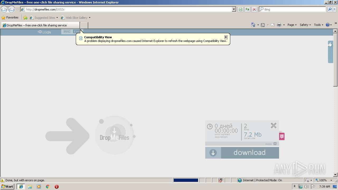Click the Print toolbar icon
Screen dimensions: 338x190
[x=279, y=25]
